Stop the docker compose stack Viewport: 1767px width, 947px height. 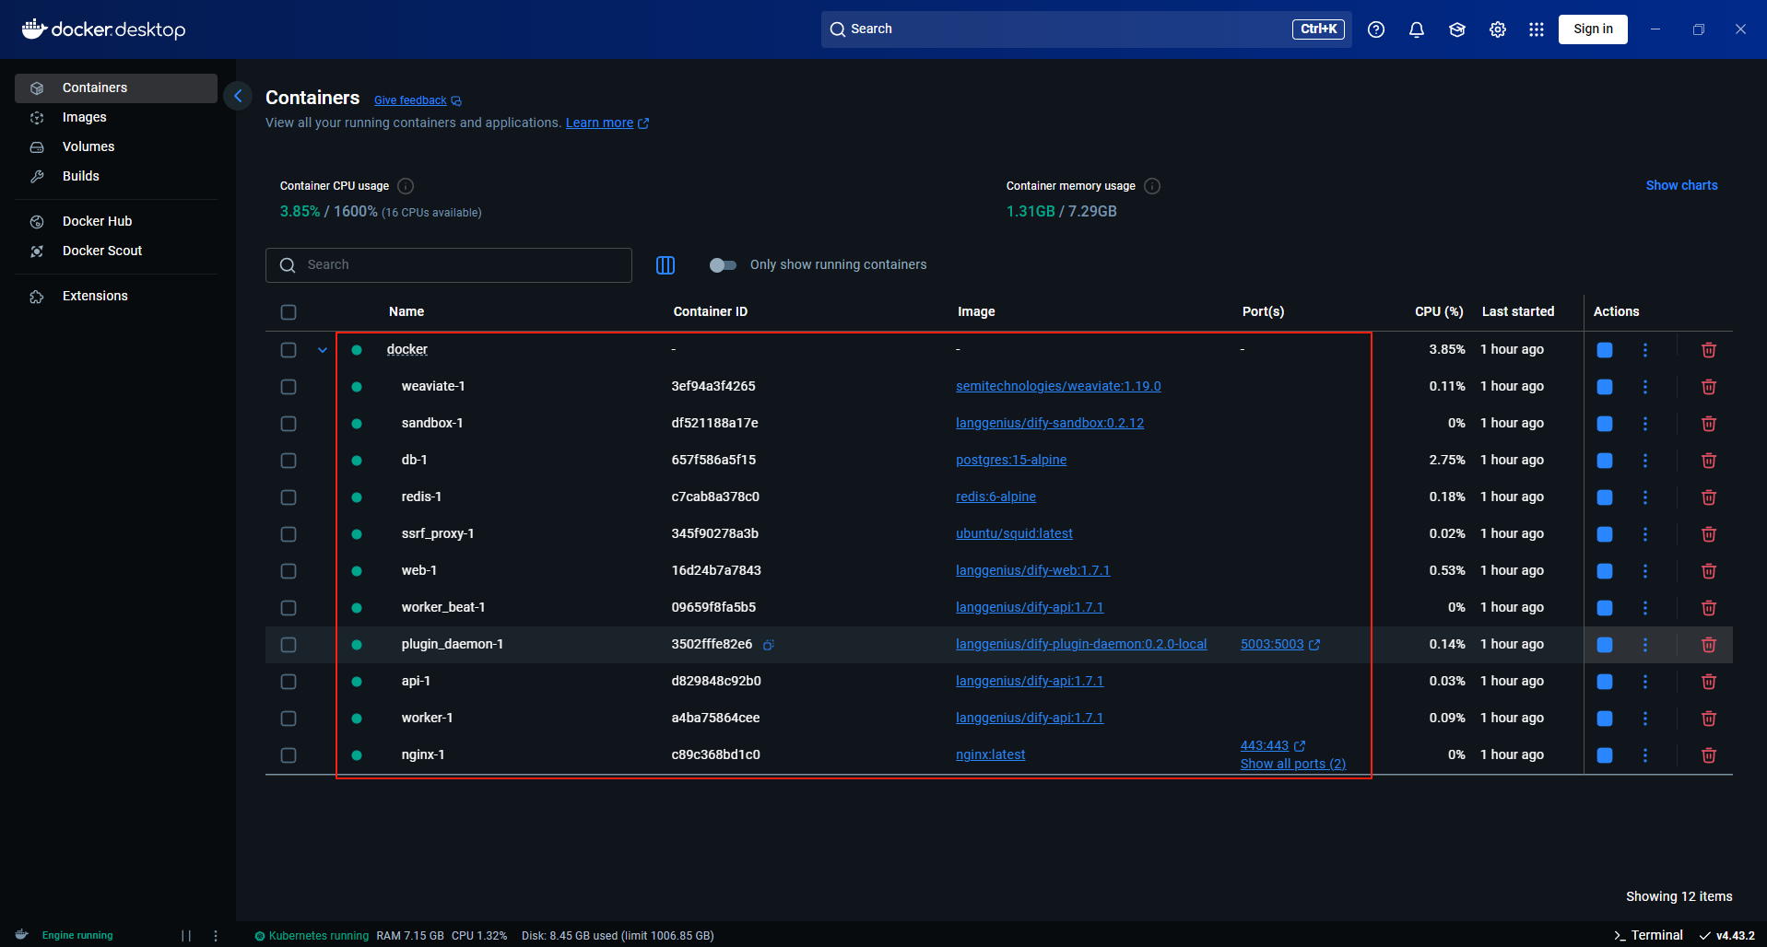(1605, 350)
